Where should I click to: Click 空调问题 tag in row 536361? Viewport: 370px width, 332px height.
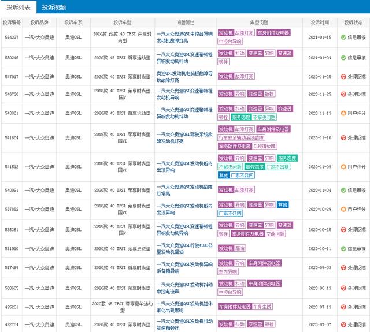click(x=275, y=234)
